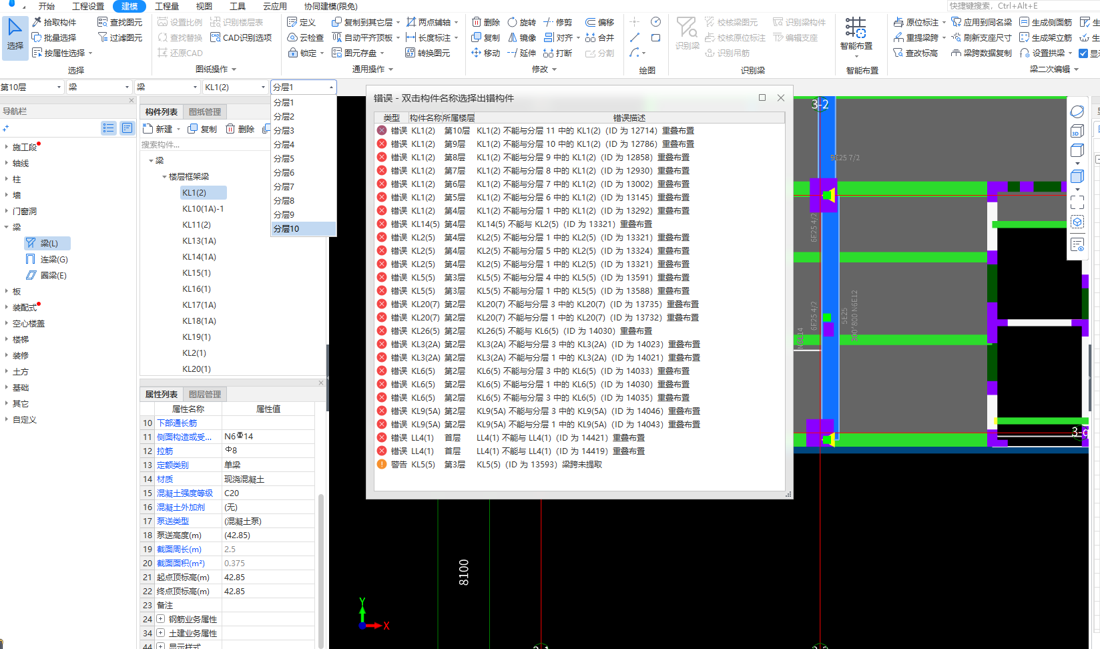Choose 分层10 from the layer list
1100x649 pixels.
[303, 228]
